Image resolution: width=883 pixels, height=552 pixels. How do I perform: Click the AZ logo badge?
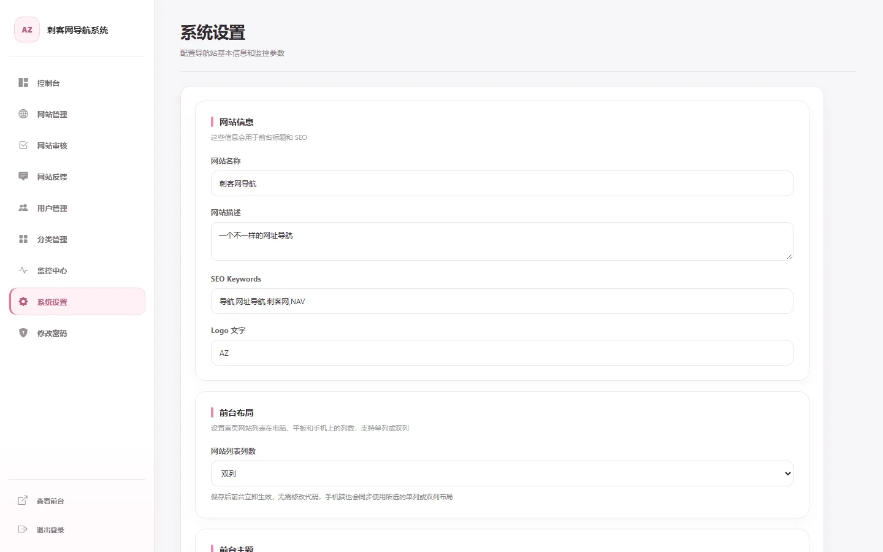pos(27,29)
